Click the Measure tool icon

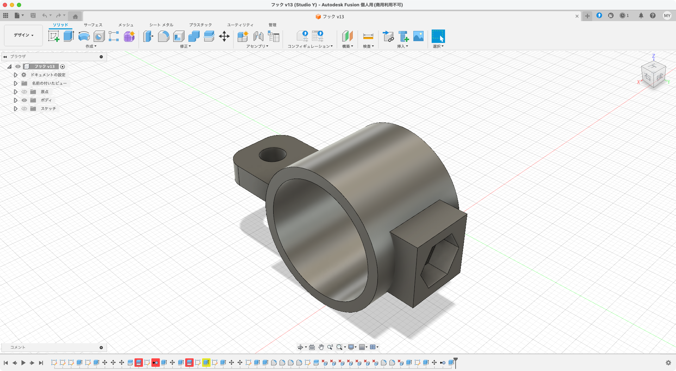(368, 36)
